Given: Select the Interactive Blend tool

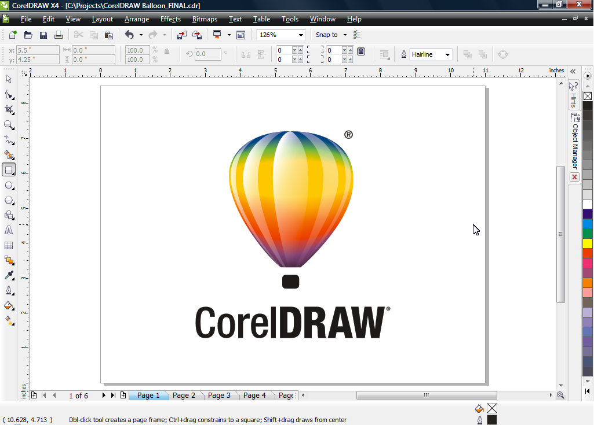Looking at the screenshot, I should [9, 260].
